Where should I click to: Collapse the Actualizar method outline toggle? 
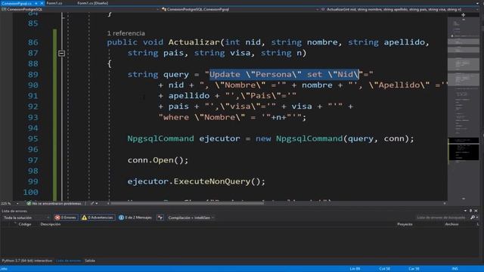tap(61, 54)
